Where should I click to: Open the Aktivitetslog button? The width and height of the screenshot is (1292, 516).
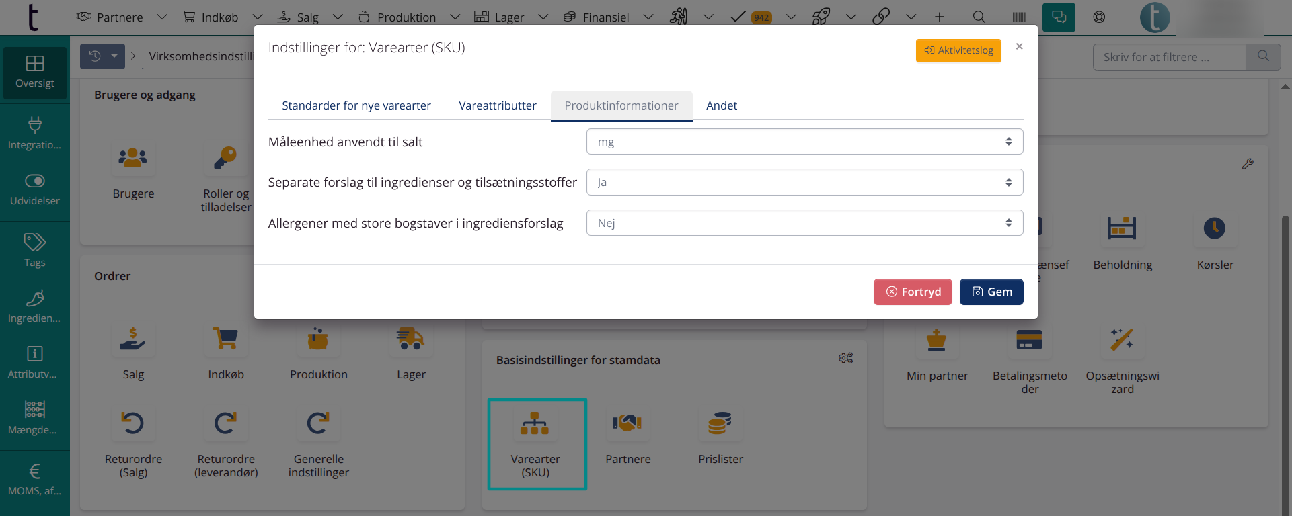click(x=958, y=50)
